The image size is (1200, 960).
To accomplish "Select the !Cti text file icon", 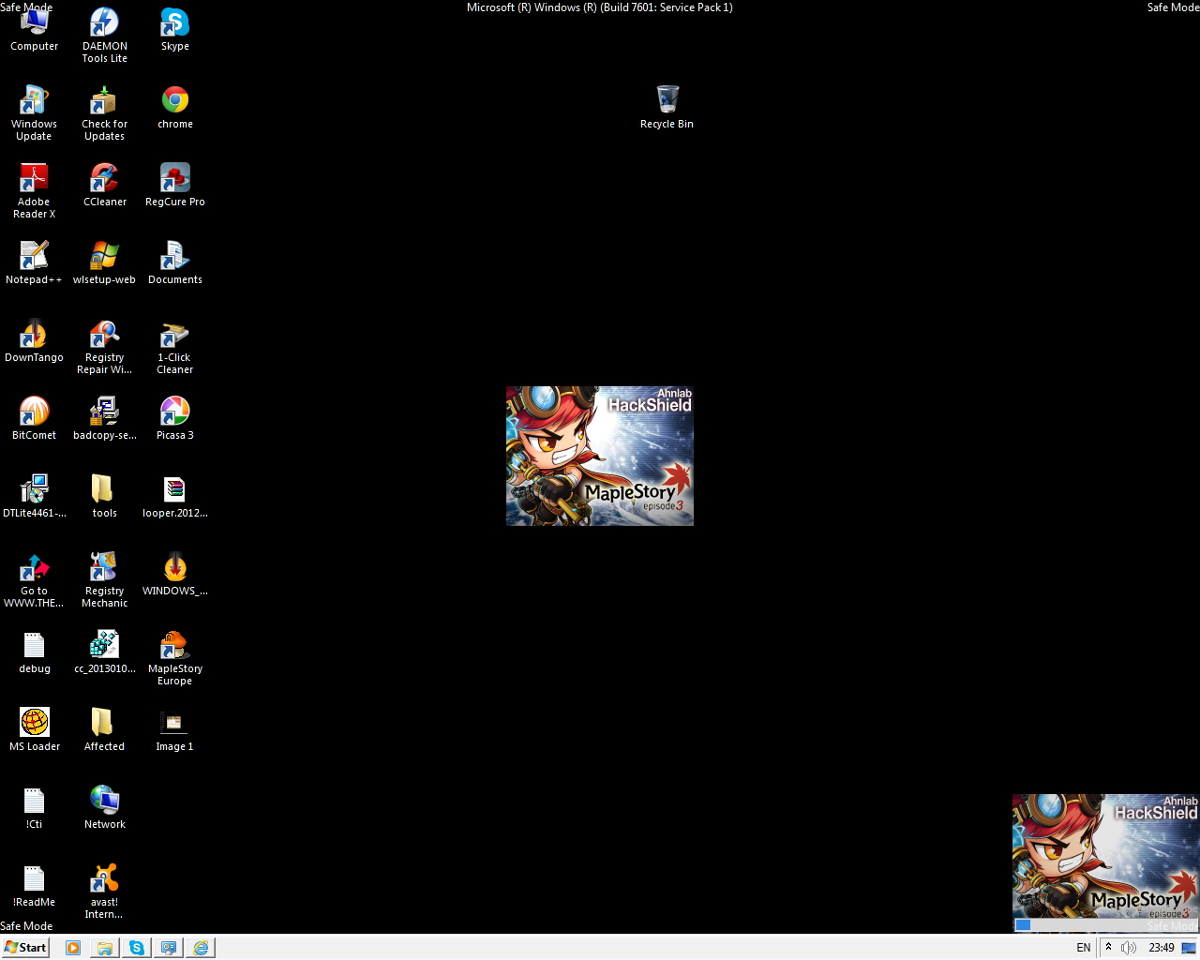I will click(35, 807).
